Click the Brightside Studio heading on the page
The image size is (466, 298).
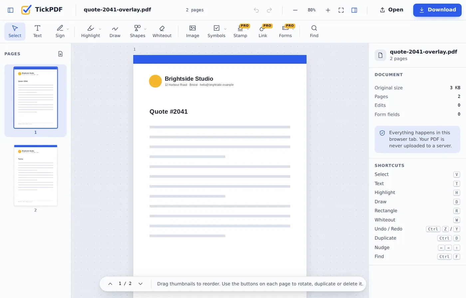(189, 79)
